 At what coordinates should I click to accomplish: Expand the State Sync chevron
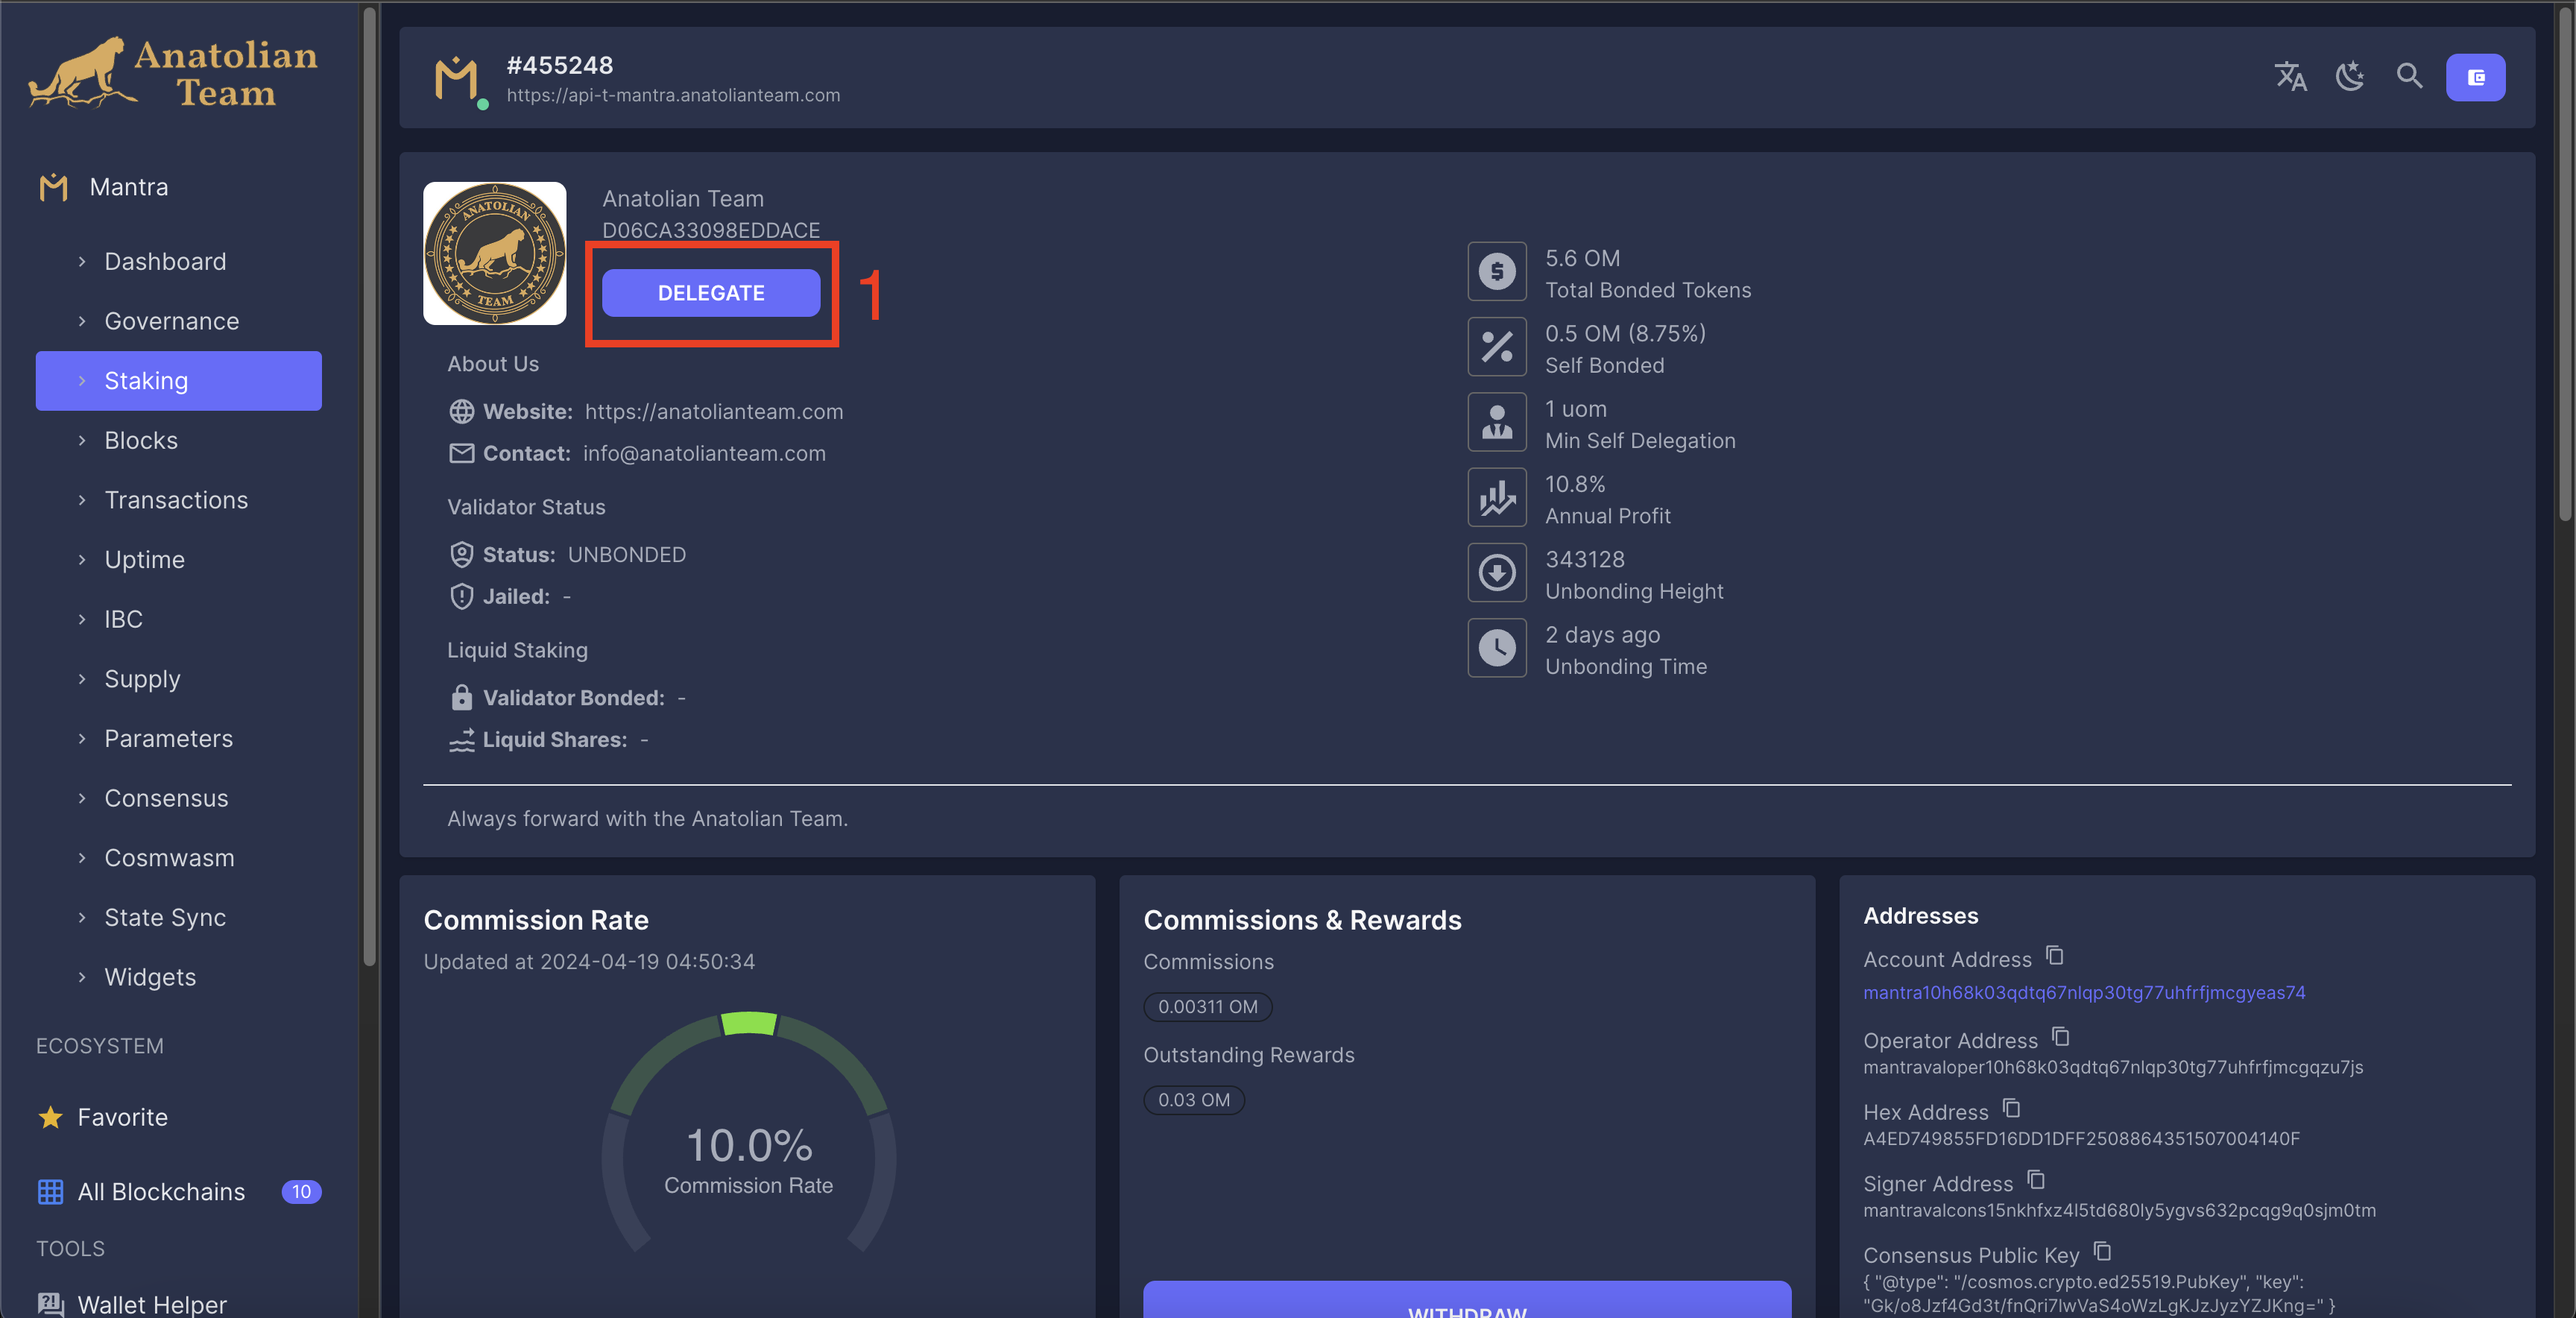82,918
